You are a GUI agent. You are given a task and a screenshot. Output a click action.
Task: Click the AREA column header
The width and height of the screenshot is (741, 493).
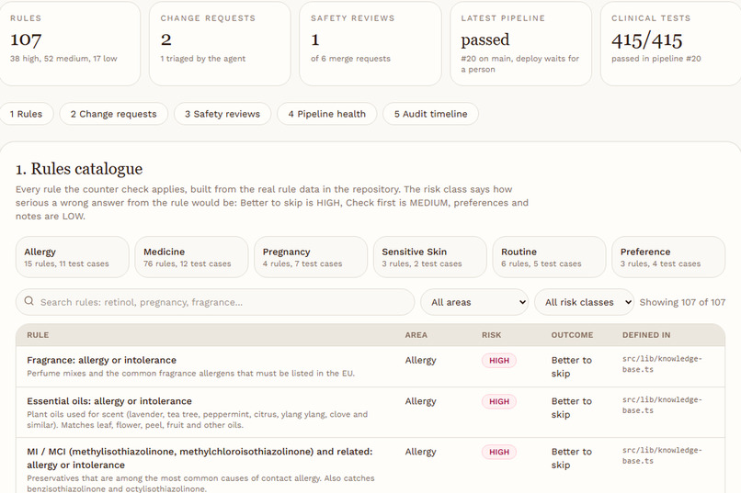coord(416,335)
